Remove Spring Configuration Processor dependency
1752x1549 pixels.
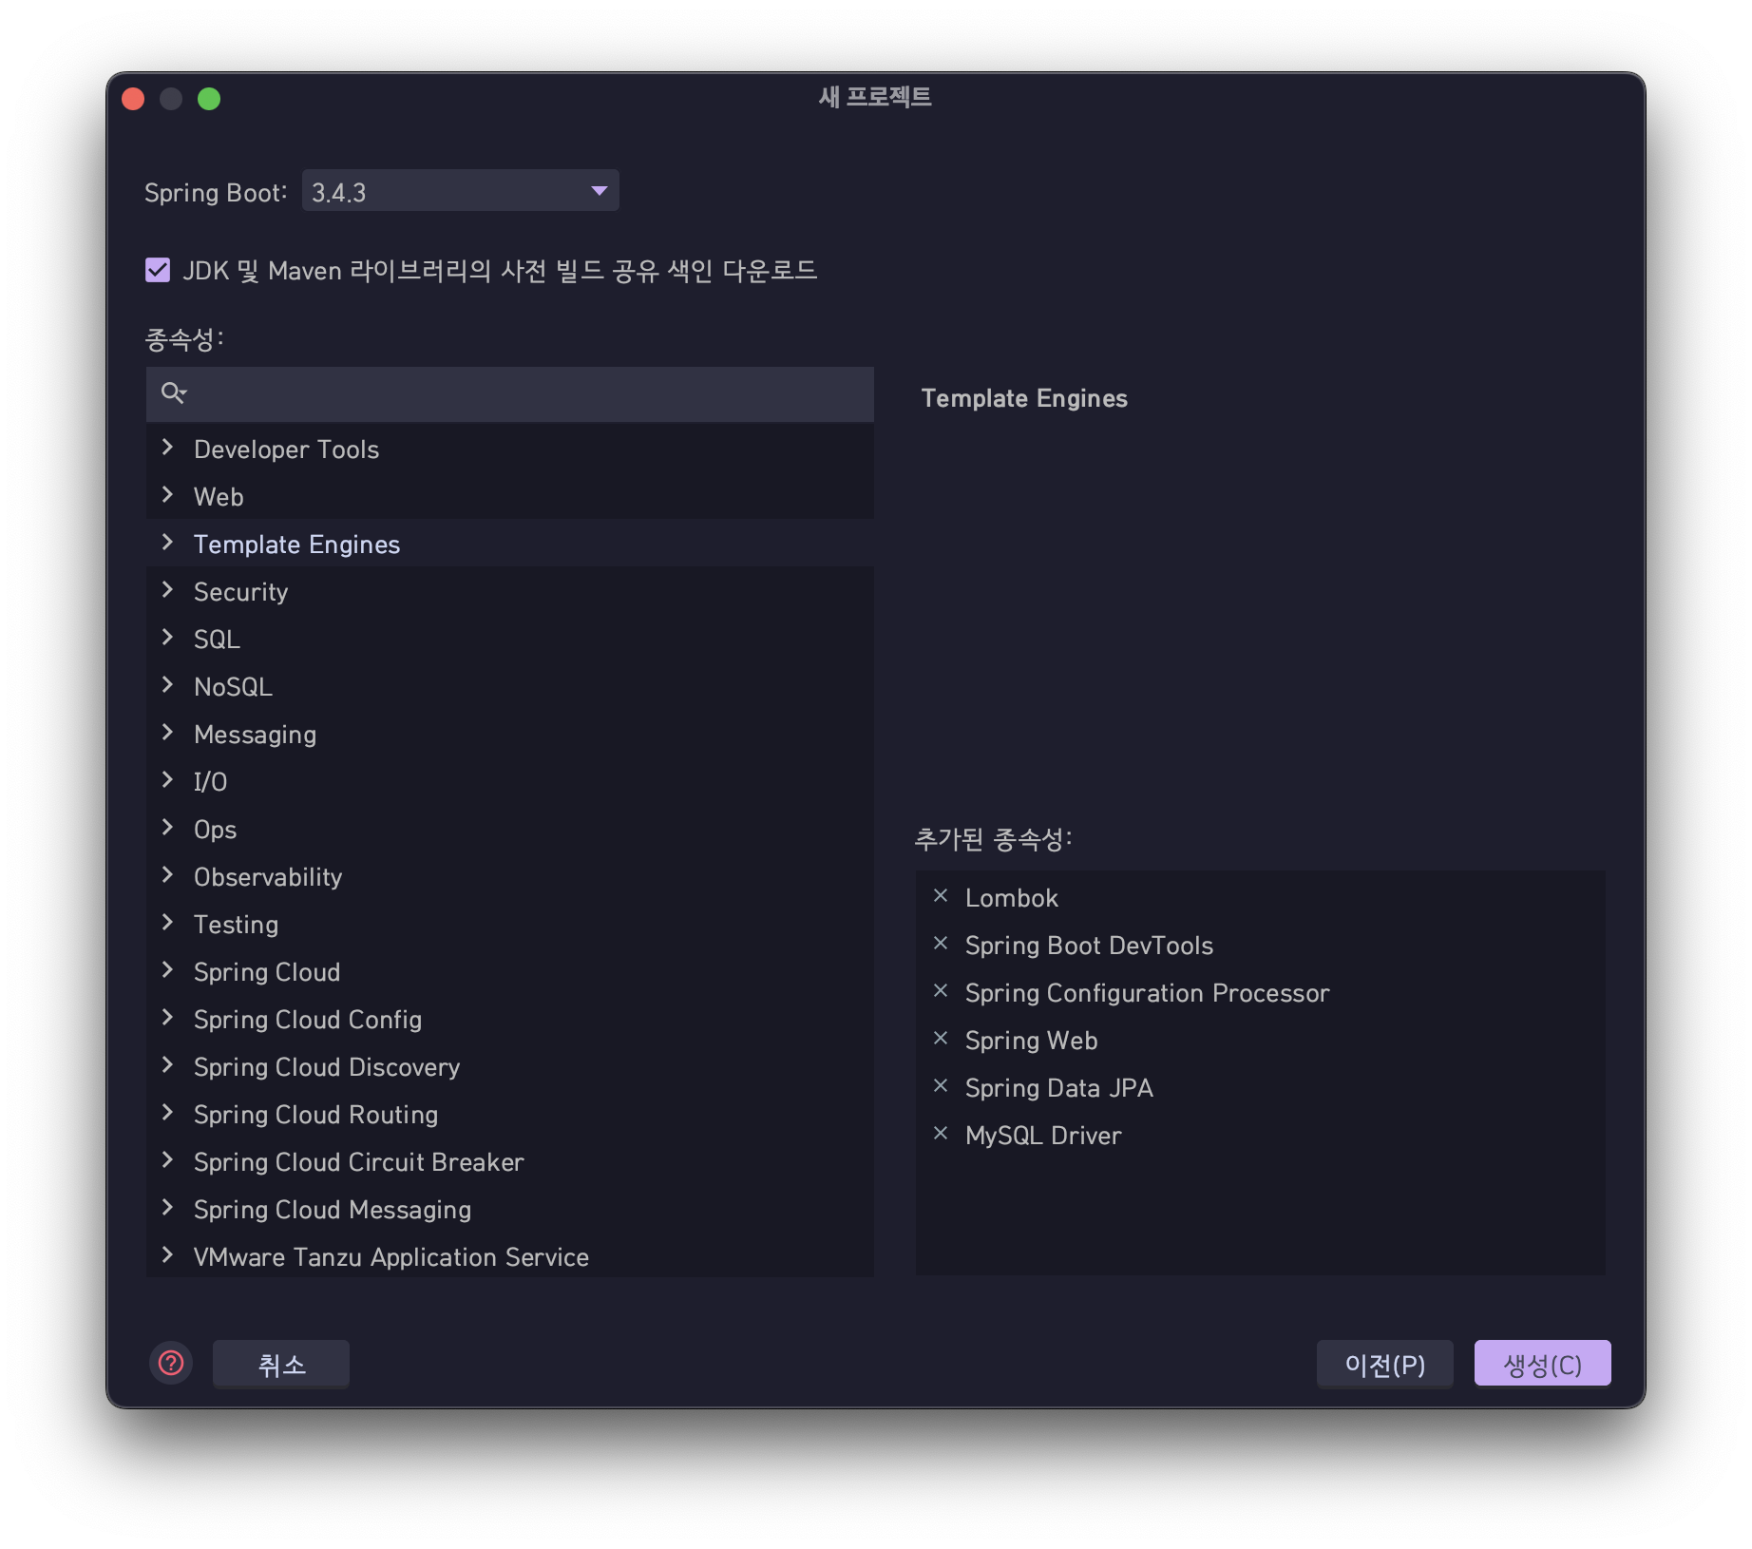(941, 991)
